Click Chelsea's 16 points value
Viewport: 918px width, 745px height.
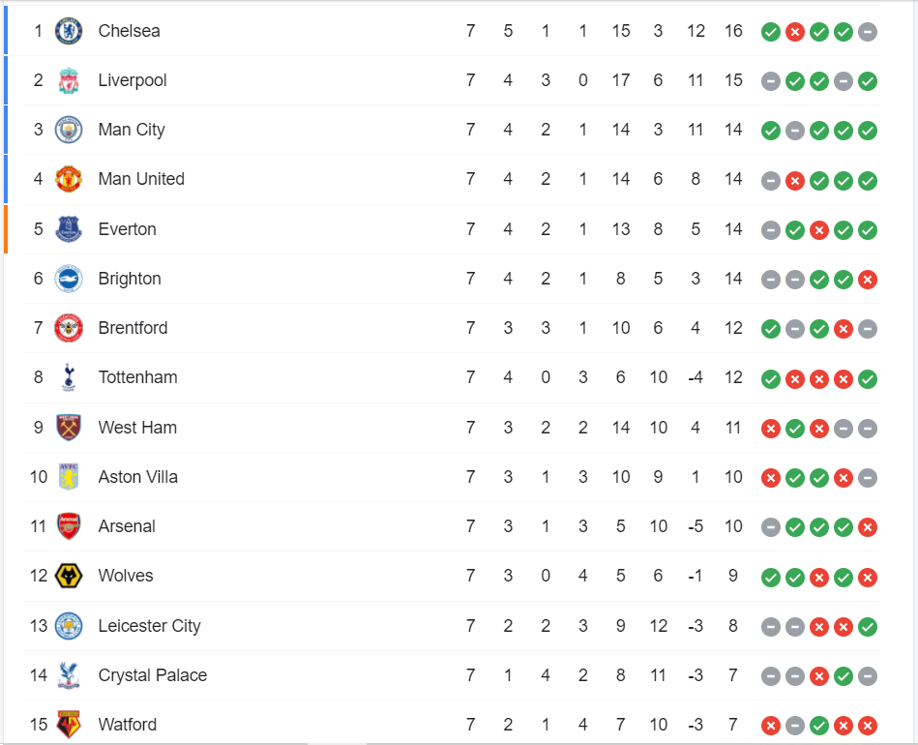tap(733, 31)
